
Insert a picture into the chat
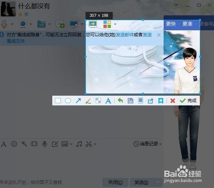coord(65,144)
